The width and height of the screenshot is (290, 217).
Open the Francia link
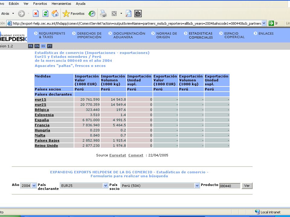[42, 125]
